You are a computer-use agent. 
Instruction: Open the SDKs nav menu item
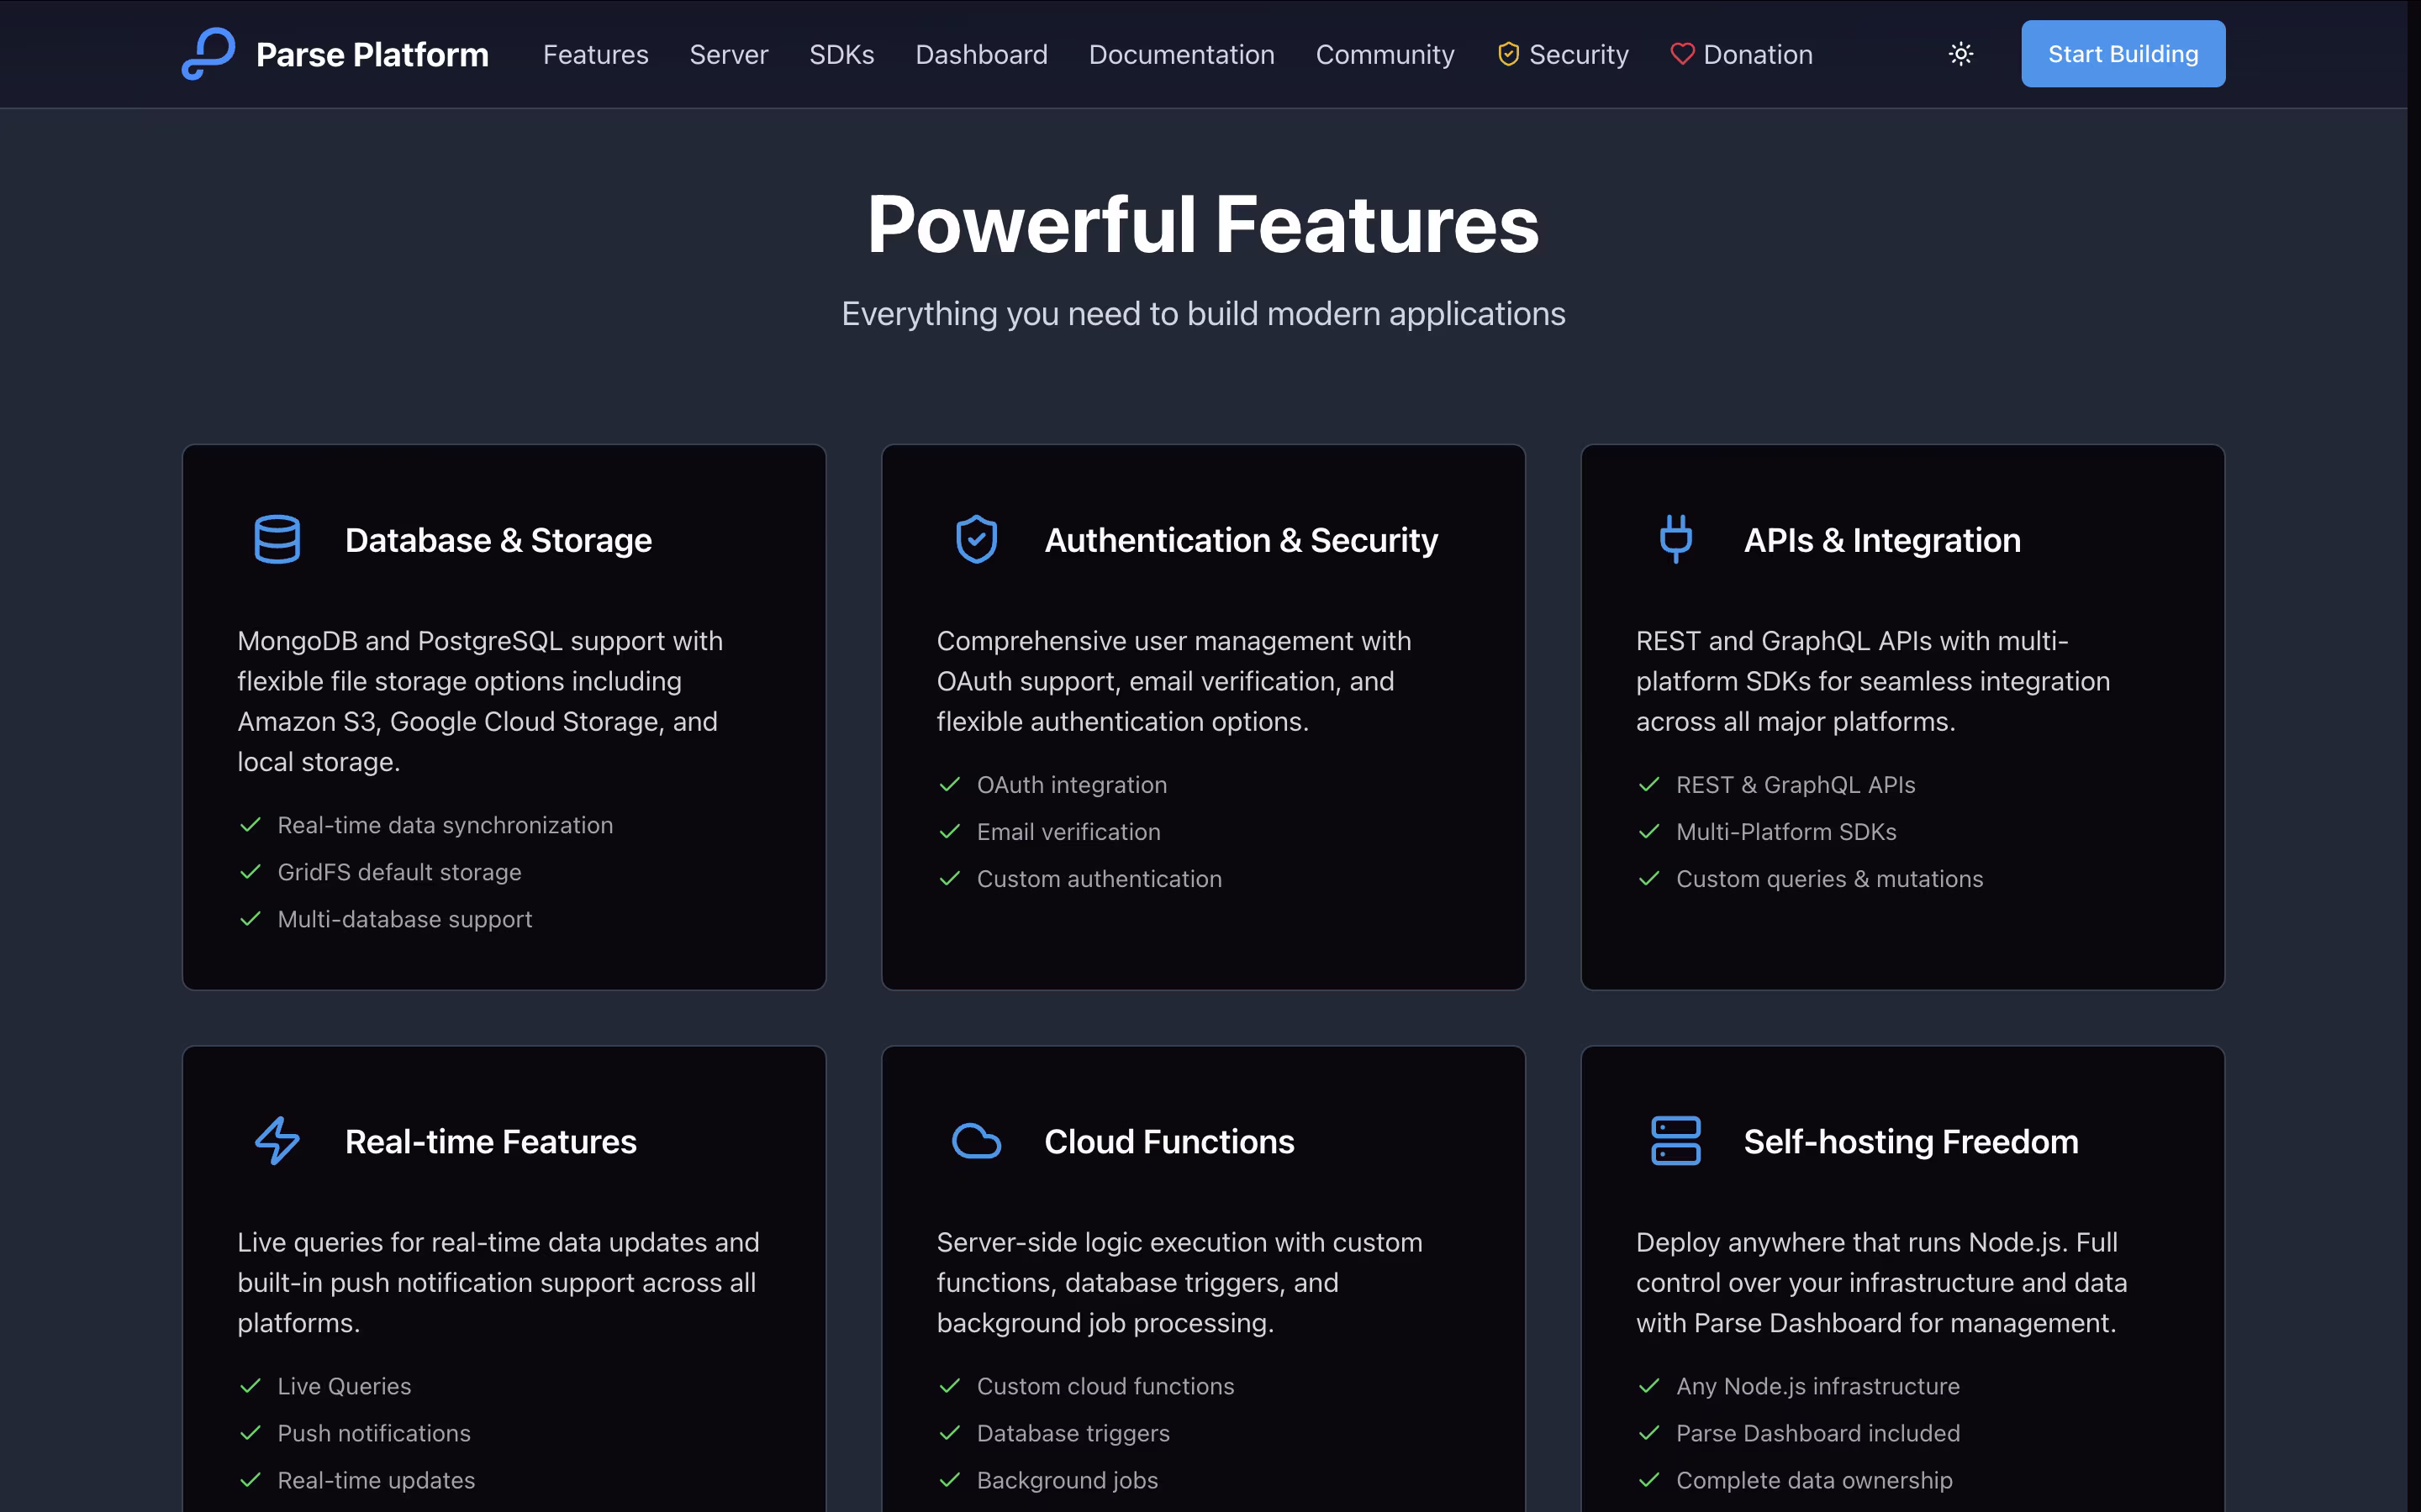(841, 55)
